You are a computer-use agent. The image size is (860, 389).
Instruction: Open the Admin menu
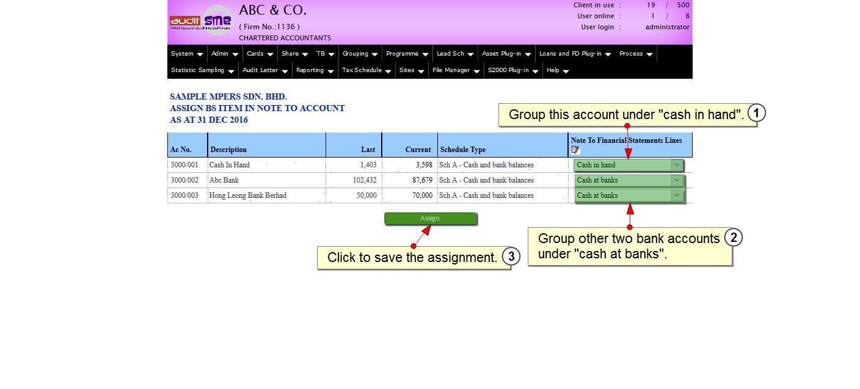[x=224, y=54]
